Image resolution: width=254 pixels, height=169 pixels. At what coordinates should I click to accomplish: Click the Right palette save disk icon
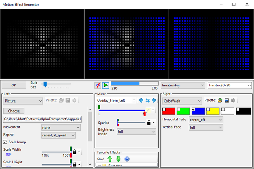click(227, 100)
